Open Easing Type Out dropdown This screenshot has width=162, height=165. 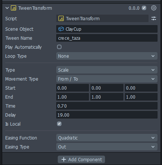tap(107, 147)
